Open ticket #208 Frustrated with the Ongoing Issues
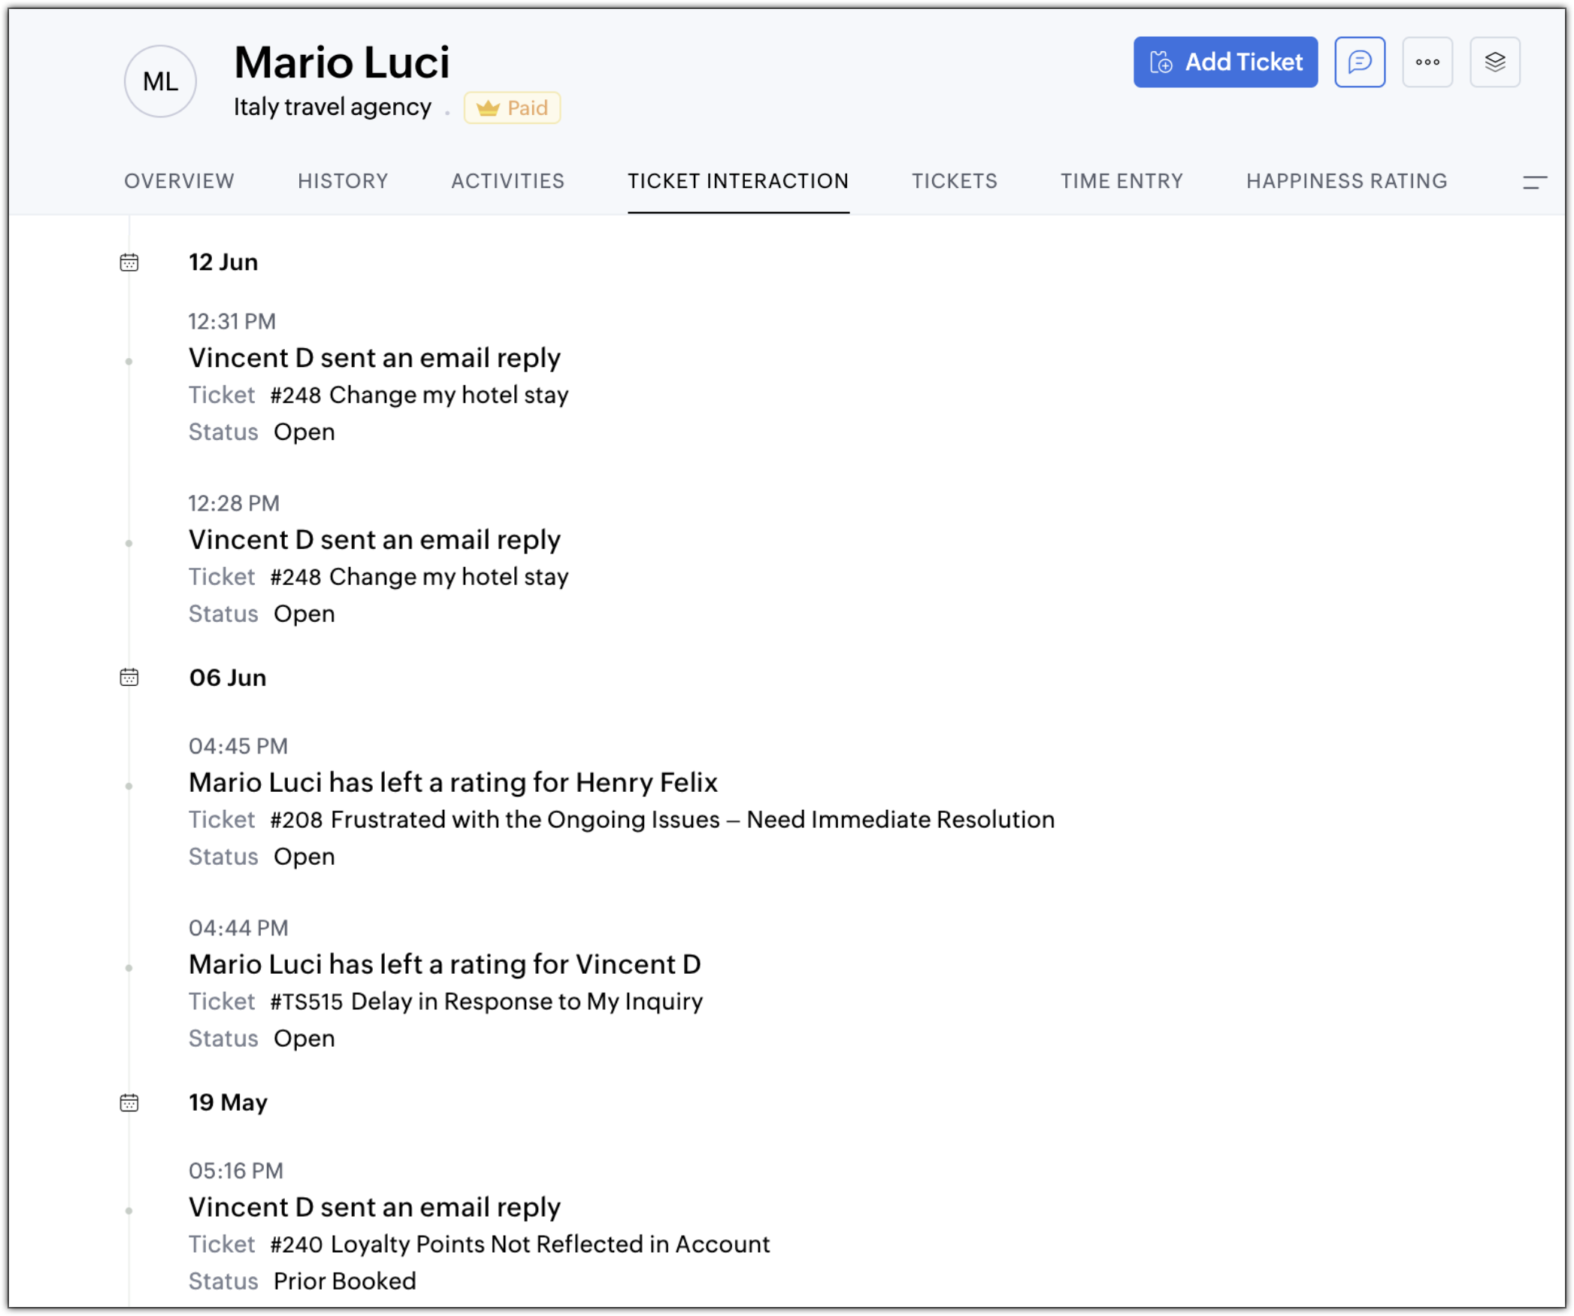 tap(661, 820)
